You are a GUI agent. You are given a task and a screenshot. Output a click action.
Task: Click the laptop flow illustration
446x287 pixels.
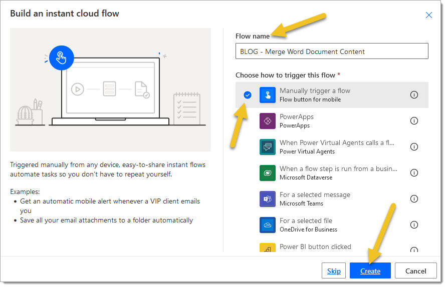pos(110,89)
